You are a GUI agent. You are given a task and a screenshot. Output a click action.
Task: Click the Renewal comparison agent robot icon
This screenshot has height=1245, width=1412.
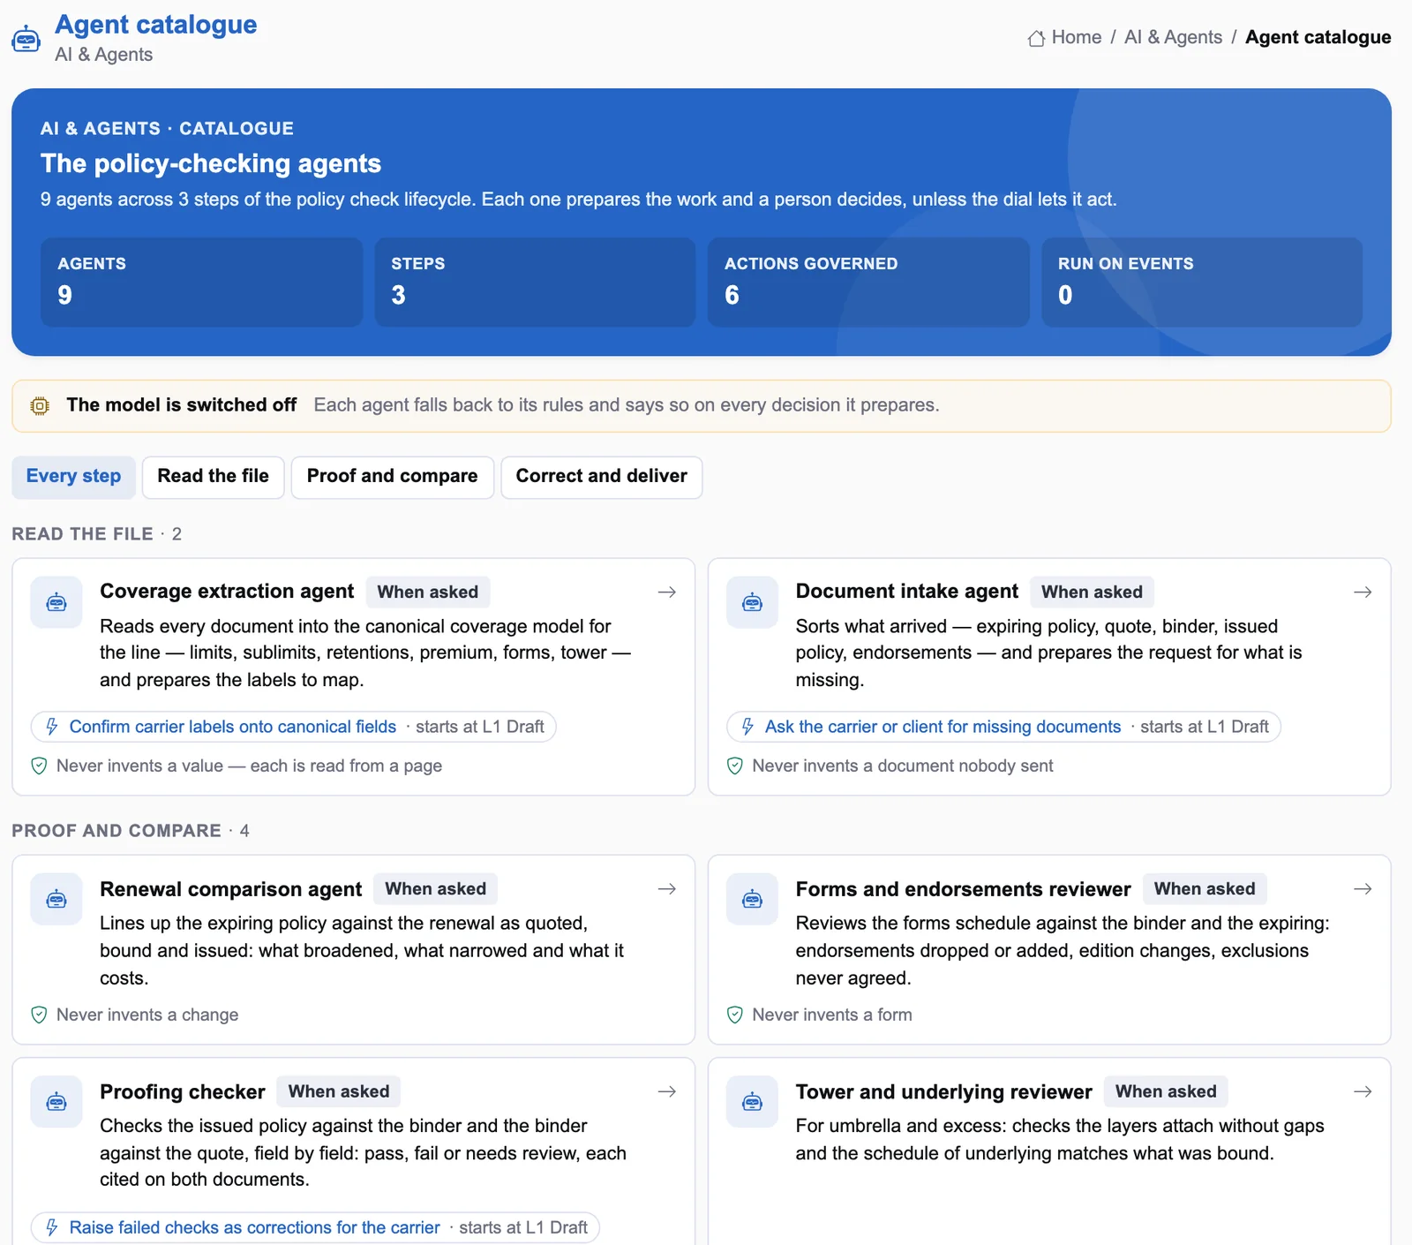56,900
